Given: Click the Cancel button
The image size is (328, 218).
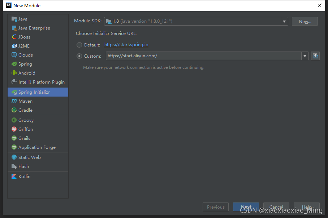Looking at the screenshot, I should tap(276, 207).
